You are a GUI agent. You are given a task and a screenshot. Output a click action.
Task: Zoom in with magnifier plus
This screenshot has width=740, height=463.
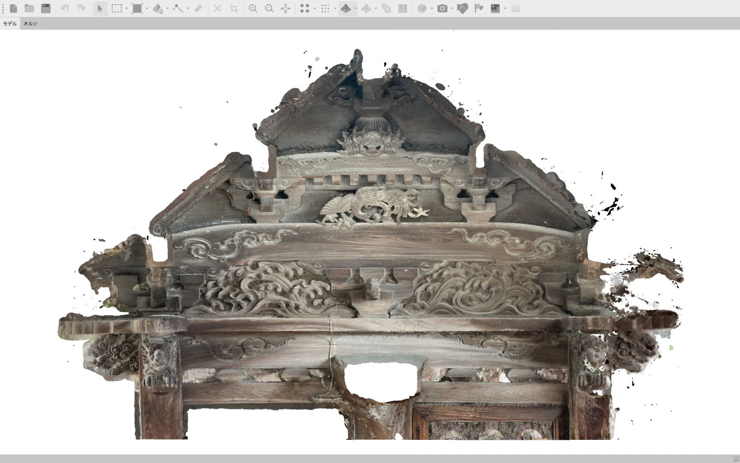tap(253, 8)
